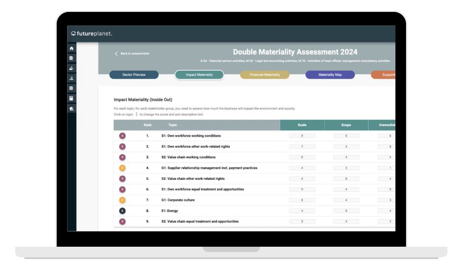Image resolution: width=454 pixels, height=265 pixels.
Task: Click the orange G badge beside Corporate culture
Action: pyautogui.click(x=122, y=200)
